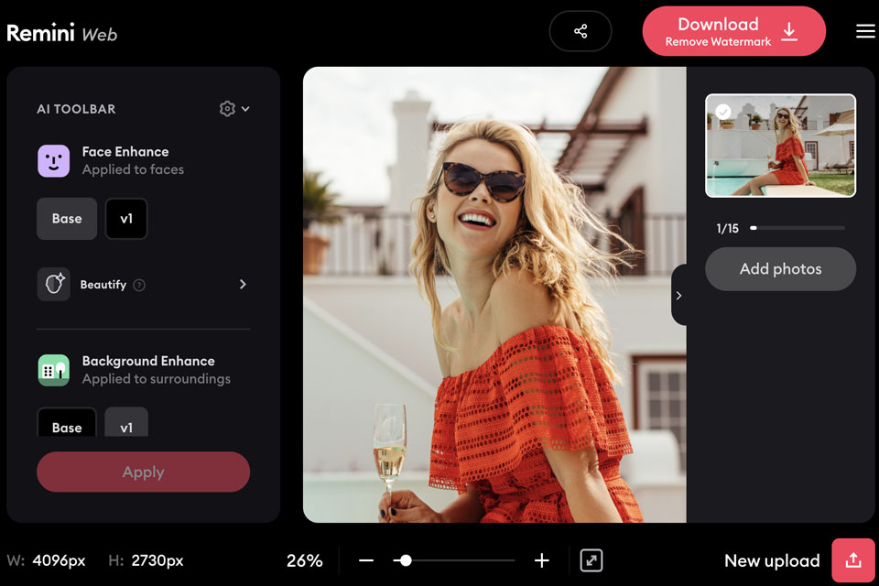Click the Beautify label
This screenshot has width=879, height=586.
[103, 285]
